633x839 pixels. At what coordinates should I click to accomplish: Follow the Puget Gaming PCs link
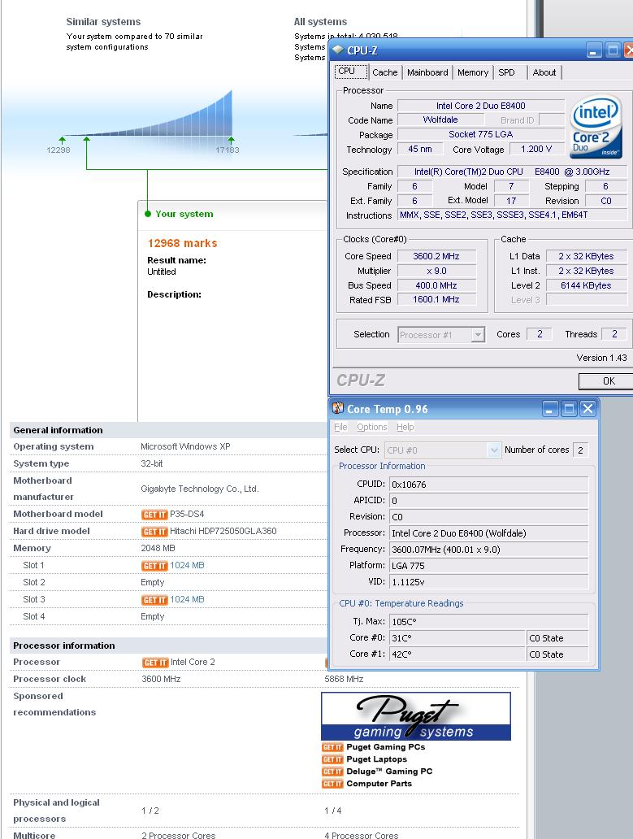[385, 747]
